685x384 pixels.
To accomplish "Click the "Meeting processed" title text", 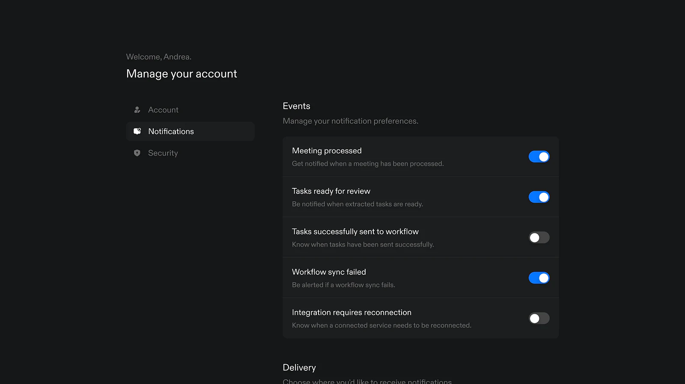I will tap(327, 151).
